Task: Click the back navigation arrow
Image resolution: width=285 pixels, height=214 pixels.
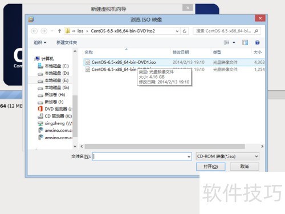Action: coord(34,31)
